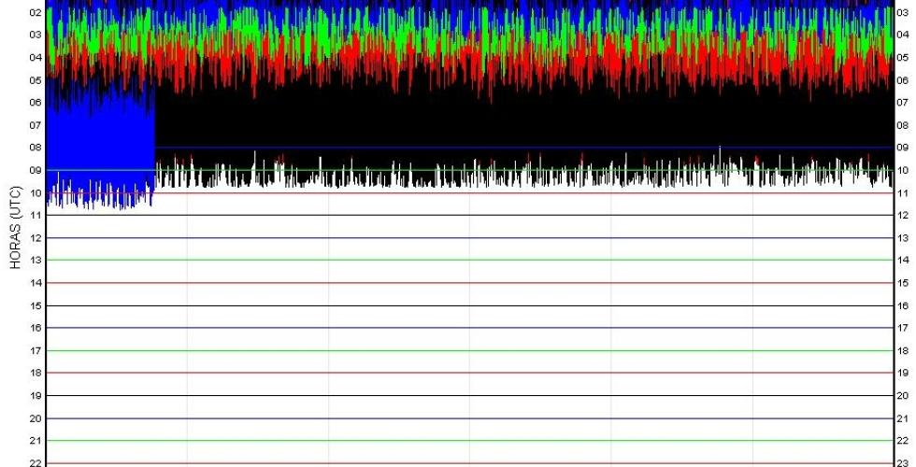Click hour label "08" on the left axis
This screenshot has height=467, width=916.
click(36, 148)
